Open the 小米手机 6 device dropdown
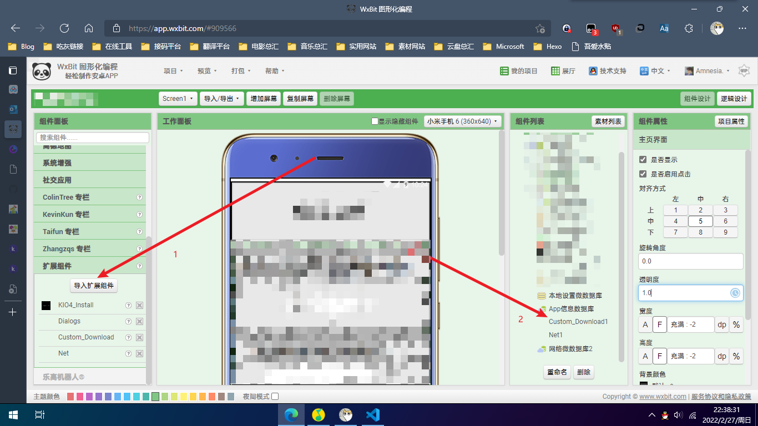The image size is (758, 426). coord(462,121)
